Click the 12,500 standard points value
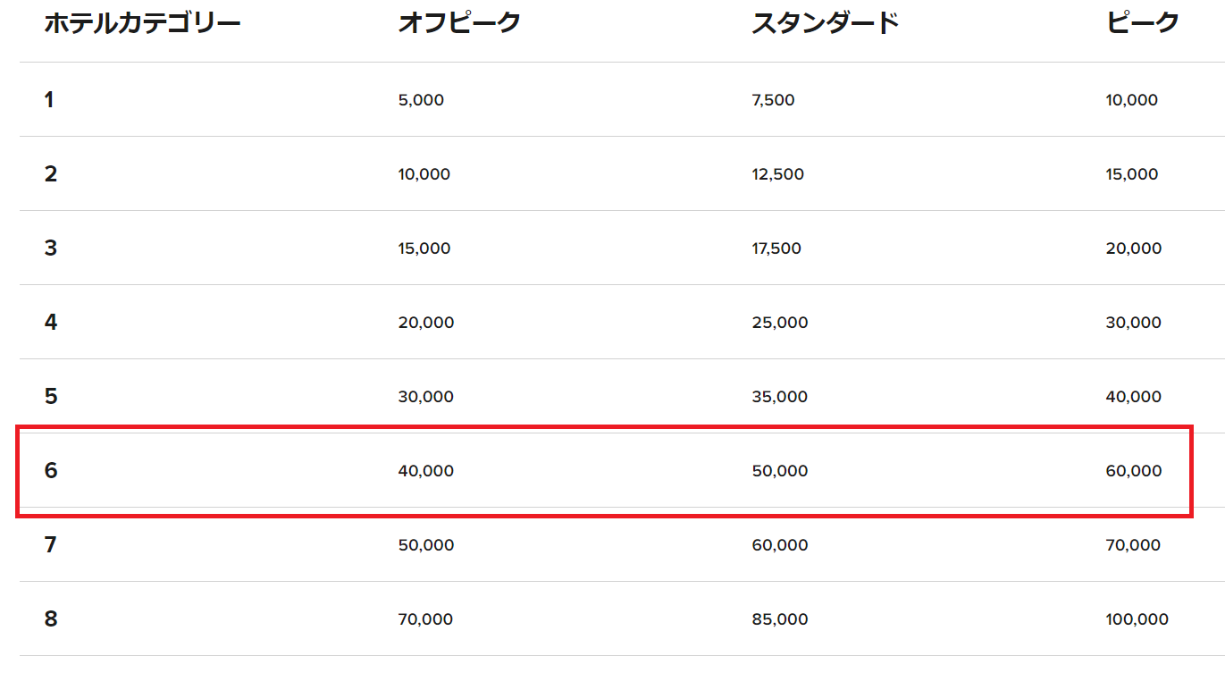1225x673 pixels. (x=777, y=174)
